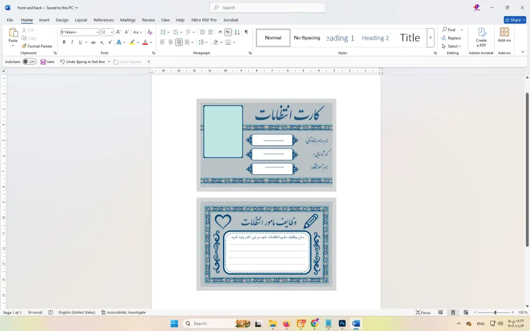The width and height of the screenshot is (530, 331).
Task: Apply the red font color
Action: 145,42
